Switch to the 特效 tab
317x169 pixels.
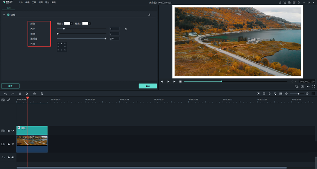(x=9, y=8)
